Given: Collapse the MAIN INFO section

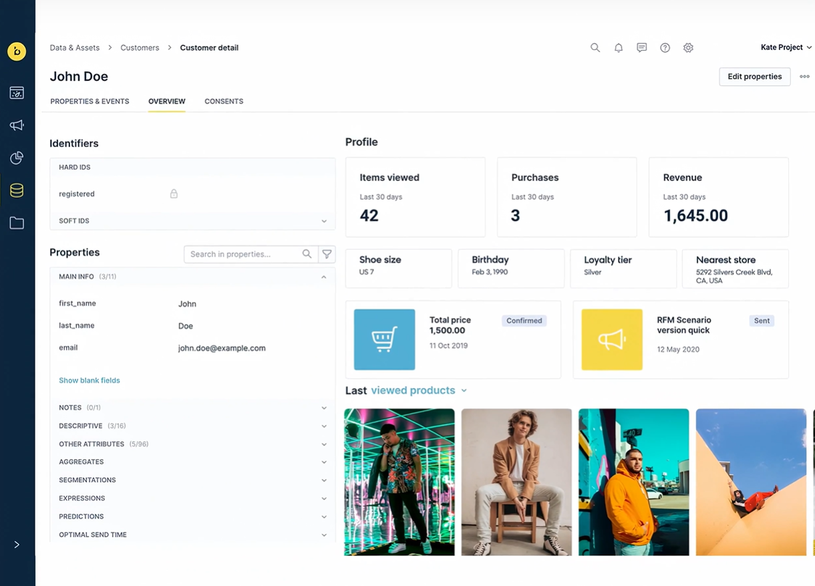Looking at the screenshot, I should click(x=192, y=277).
